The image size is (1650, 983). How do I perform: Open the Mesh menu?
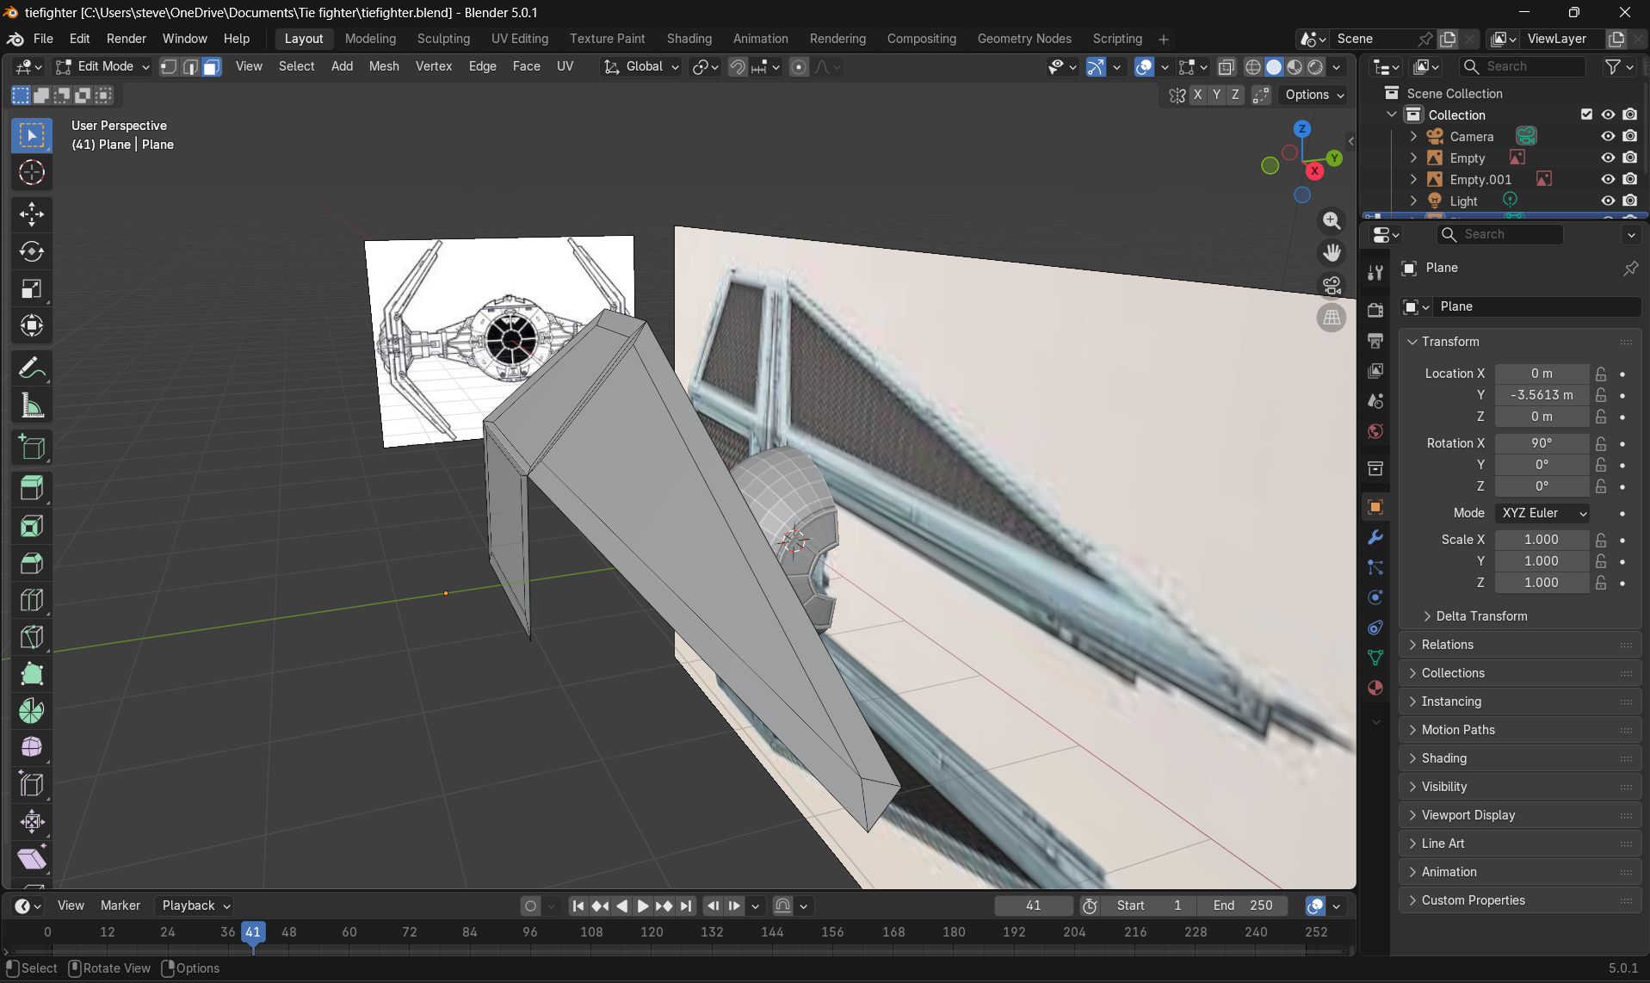click(384, 66)
